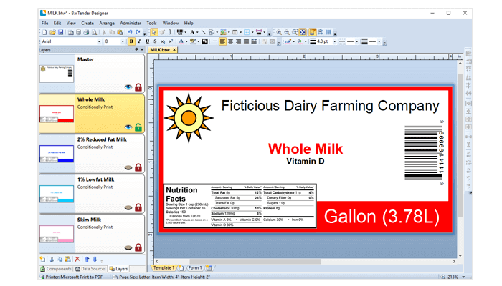This screenshot has height=286, width=502.
Task: Expand the font size dropdown
Action: [x=123, y=41]
